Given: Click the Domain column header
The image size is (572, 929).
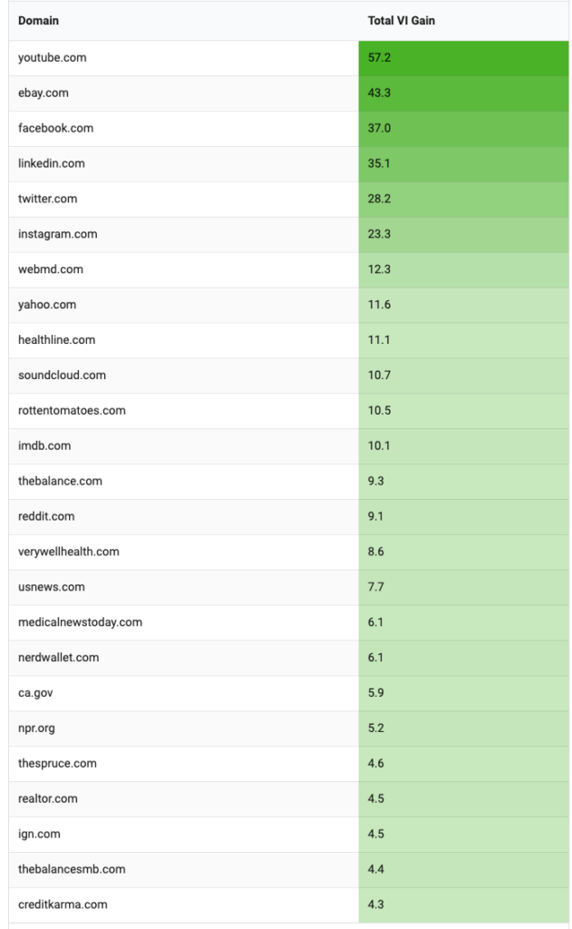Looking at the screenshot, I should [38, 20].
